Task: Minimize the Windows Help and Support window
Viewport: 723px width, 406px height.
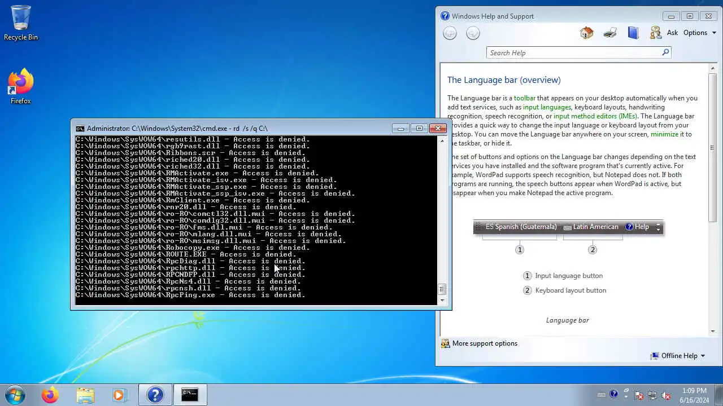Action: point(671,16)
